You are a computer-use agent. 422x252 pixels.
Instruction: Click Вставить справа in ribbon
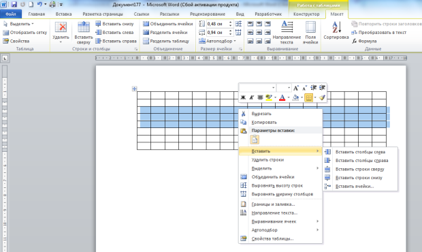click(116, 41)
